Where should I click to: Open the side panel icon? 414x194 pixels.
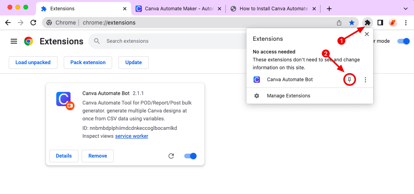point(380,23)
